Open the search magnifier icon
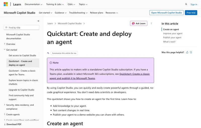 [x=186, y=4]
